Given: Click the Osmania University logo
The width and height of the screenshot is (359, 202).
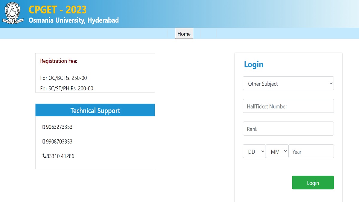Looking at the screenshot, I should (x=13, y=14).
